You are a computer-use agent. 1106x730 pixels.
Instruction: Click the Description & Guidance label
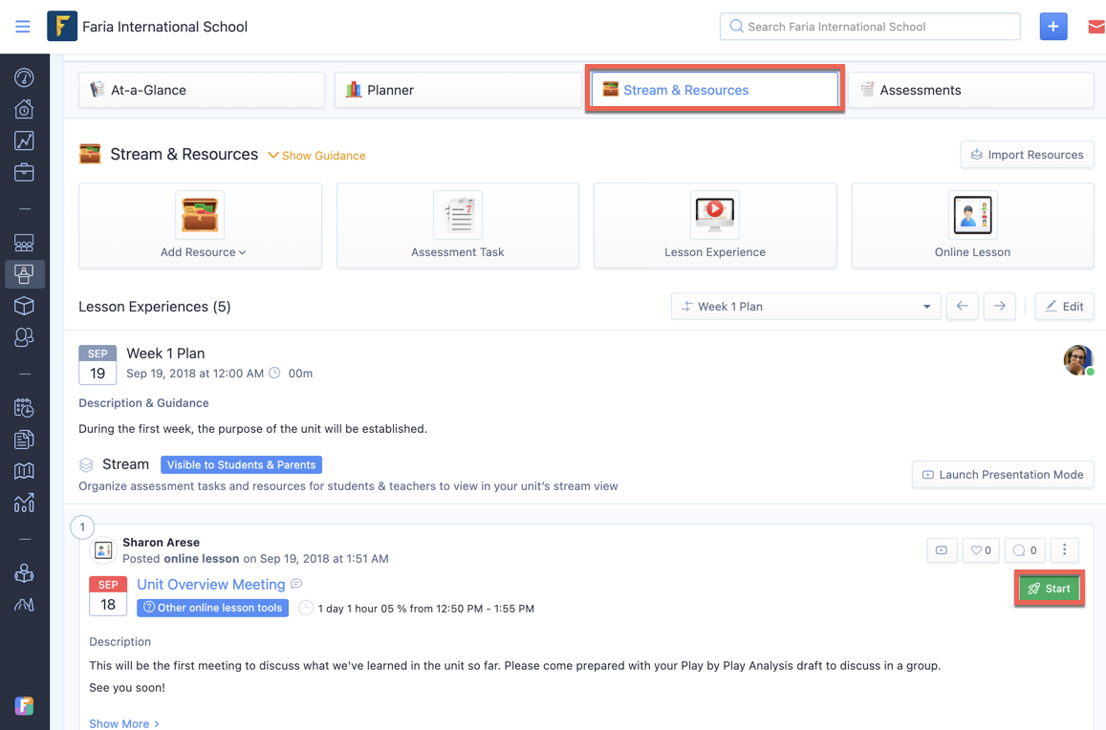pos(144,402)
